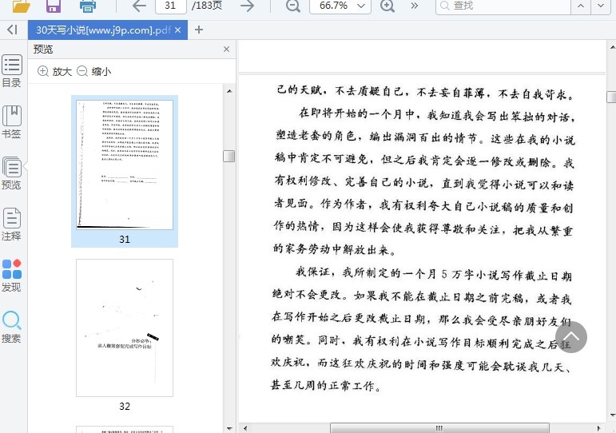Go to next page with right arrow
This screenshot has height=433, width=616.
[x=248, y=6]
